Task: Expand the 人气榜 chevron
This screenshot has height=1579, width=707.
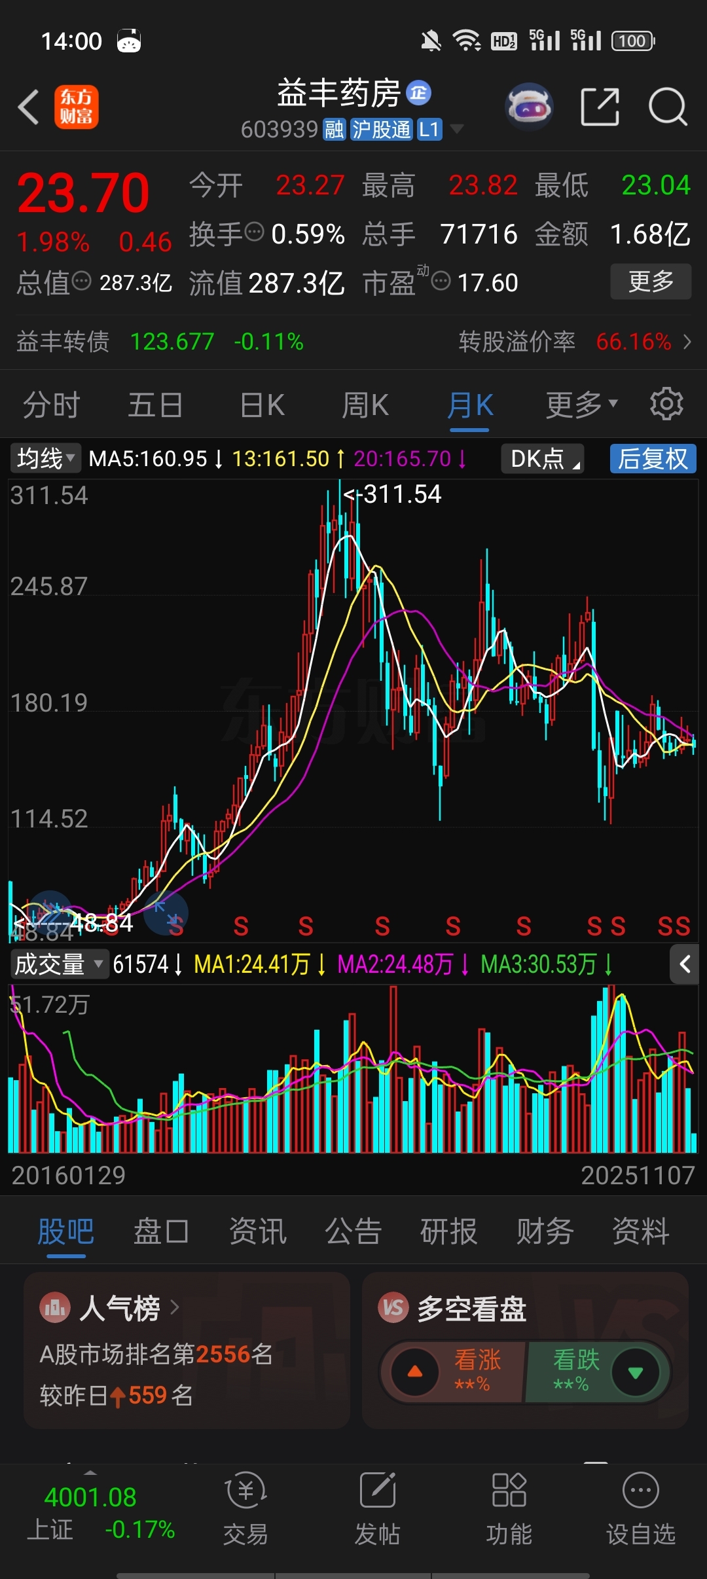Action: click(x=175, y=1307)
